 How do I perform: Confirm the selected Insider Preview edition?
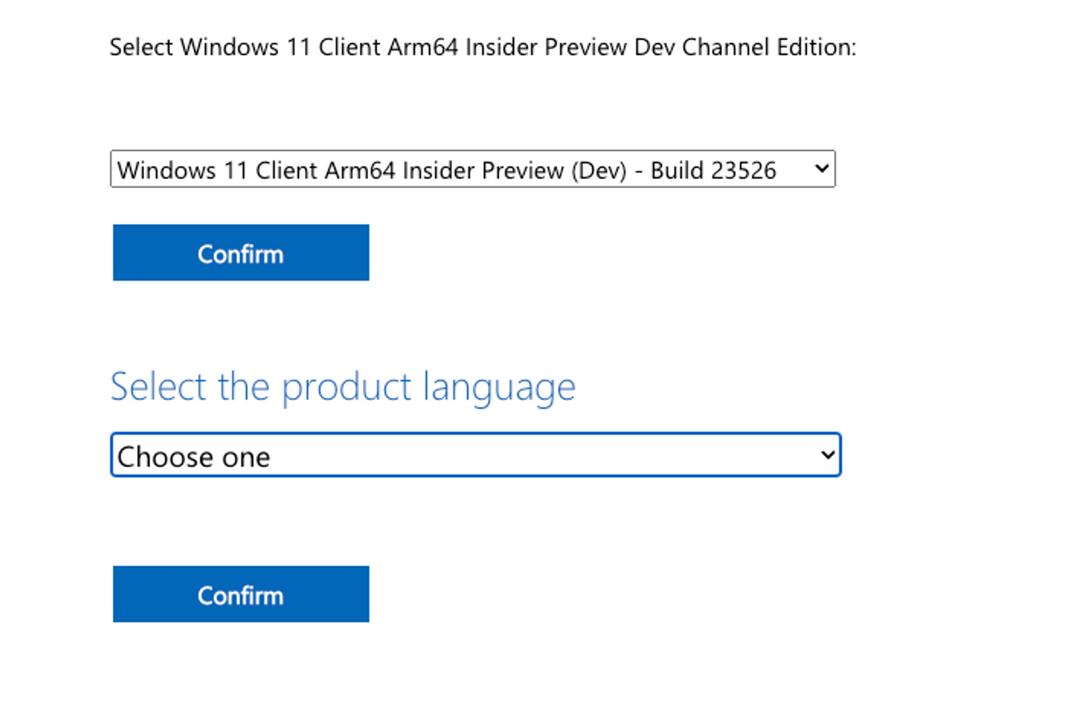[x=241, y=252]
